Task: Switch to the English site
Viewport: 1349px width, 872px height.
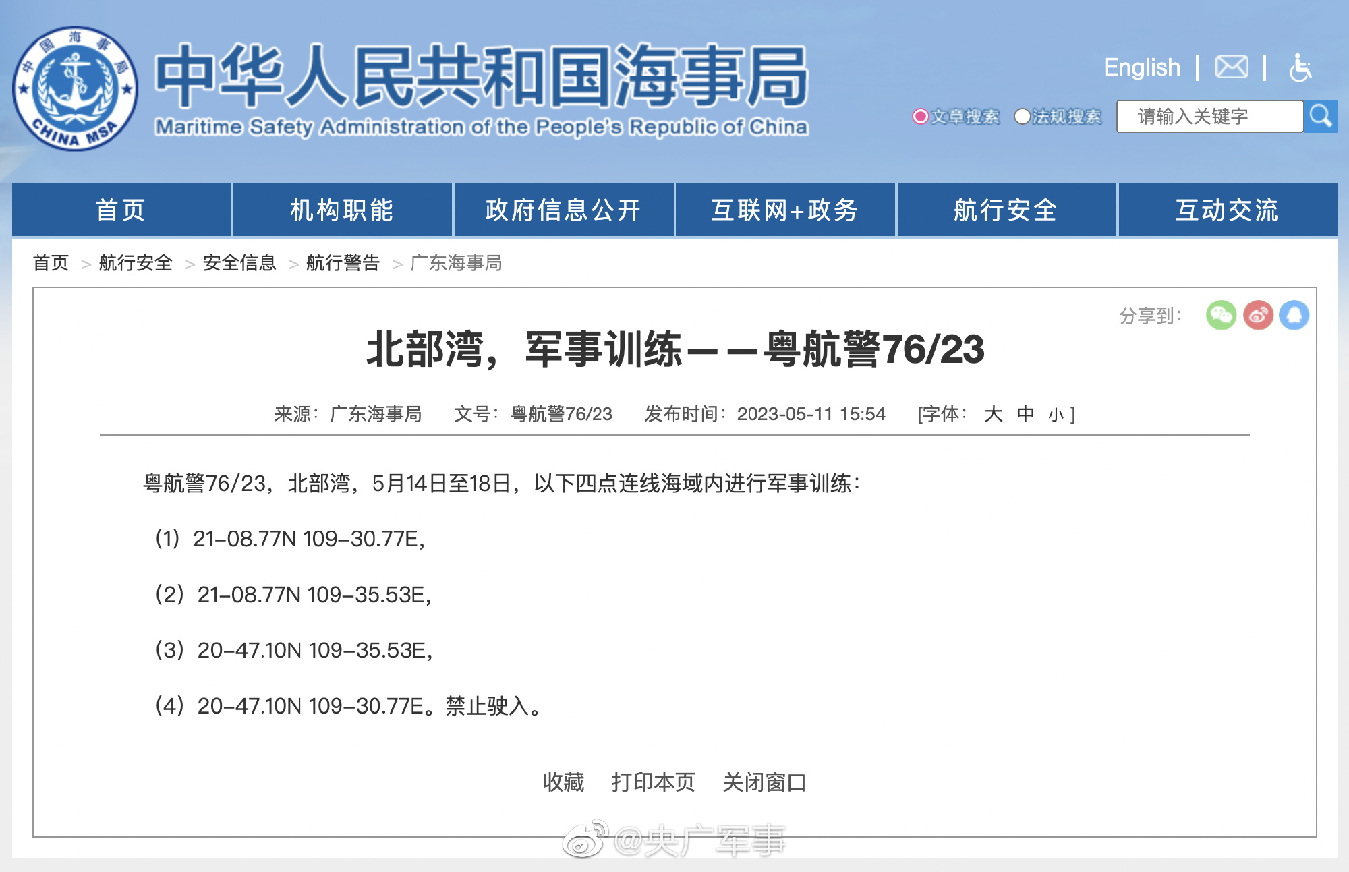Action: click(1142, 67)
